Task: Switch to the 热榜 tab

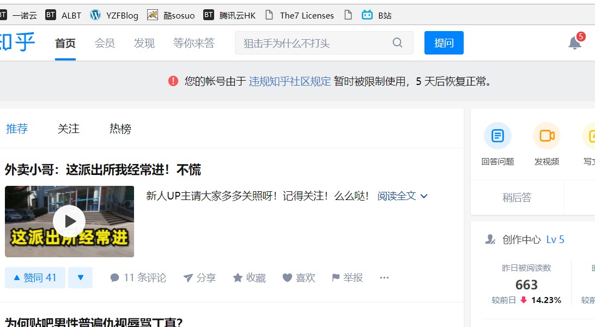Action: click(120, 129)
